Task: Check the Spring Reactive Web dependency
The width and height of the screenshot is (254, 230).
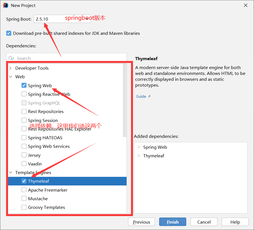Action: pyautogui.click(x=24, y=94)
